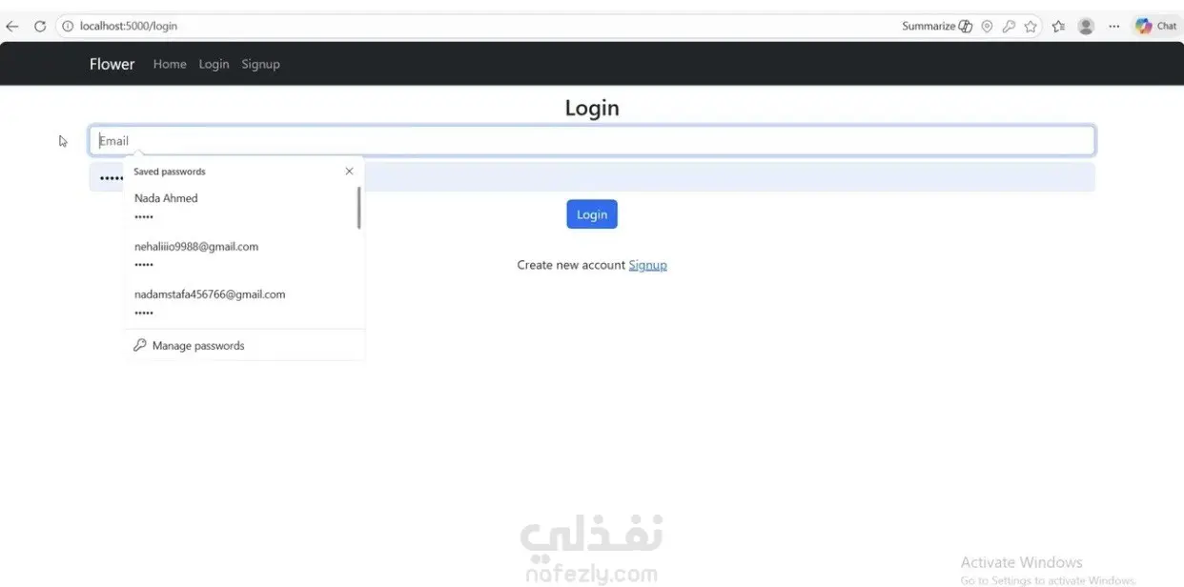Click the blue Login button
This screenshot has width=1184, height=587.
[592, 214]
